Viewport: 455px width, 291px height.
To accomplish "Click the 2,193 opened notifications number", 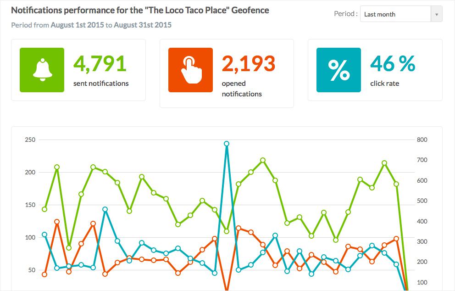I will (248, 63).
